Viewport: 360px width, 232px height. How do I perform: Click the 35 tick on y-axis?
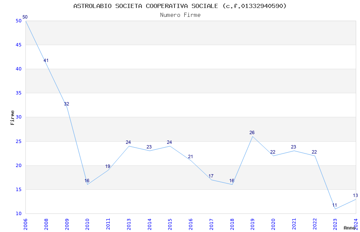pos(19,93)
